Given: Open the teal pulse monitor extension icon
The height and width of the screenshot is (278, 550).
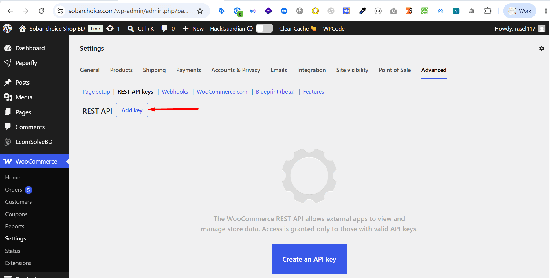Looking at the screenshot, I should click(x=456, y=11).
